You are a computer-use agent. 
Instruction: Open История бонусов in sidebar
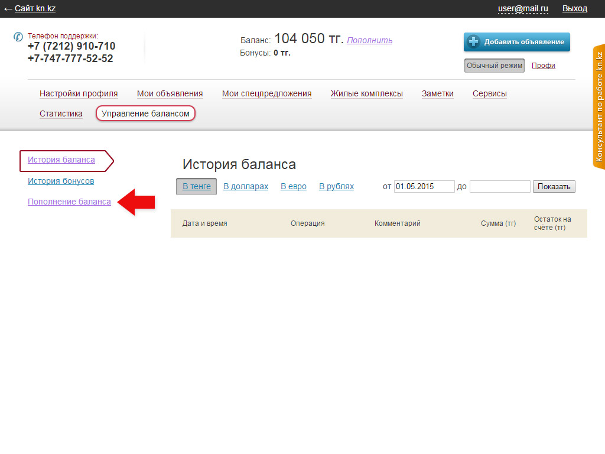point(61,181)
